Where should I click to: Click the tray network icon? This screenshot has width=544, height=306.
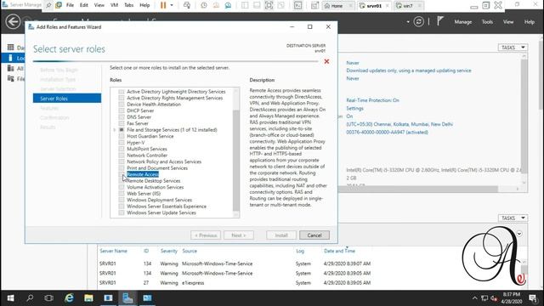(x=484, y=298)
